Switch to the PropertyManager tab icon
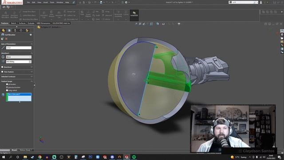 9,30
